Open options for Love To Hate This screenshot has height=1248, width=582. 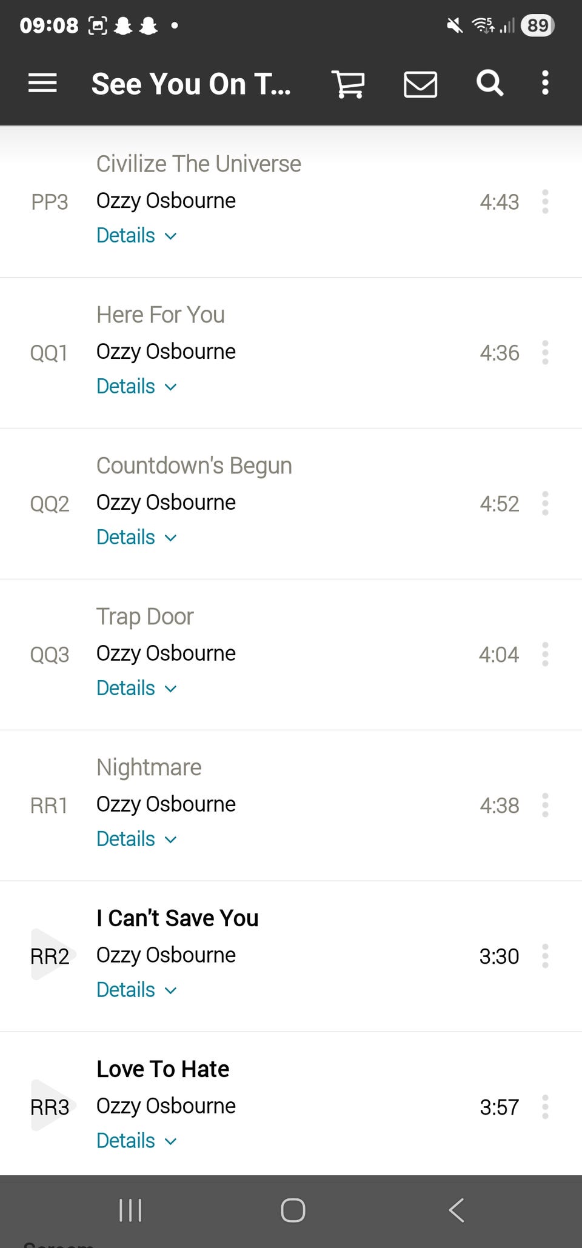click(545, 1107)
